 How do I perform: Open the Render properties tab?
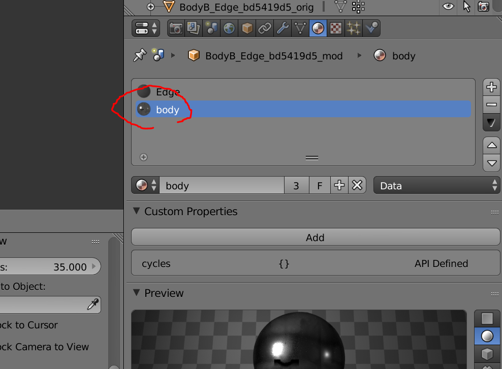click(176, 28)
